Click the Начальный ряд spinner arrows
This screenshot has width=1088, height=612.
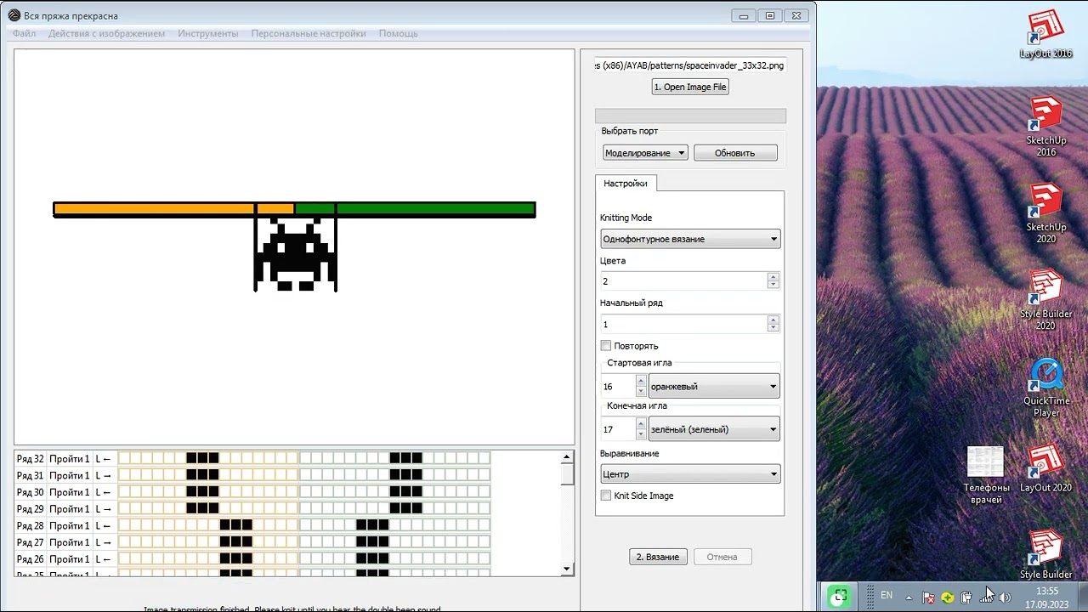pos(773,324)
